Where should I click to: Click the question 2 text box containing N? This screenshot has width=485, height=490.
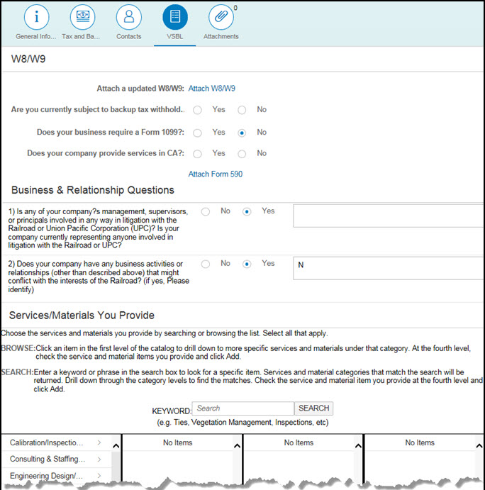388,268
